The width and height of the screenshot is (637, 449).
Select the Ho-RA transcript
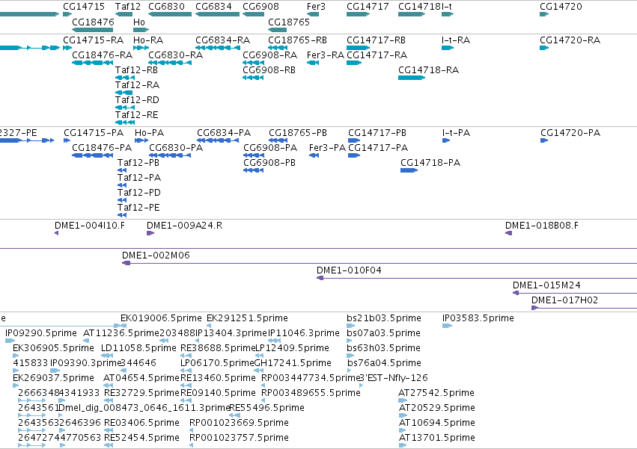[141, 48]
